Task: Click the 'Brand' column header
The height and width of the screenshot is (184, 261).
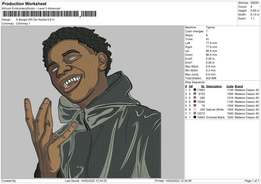Action: (x=239, y=86)
